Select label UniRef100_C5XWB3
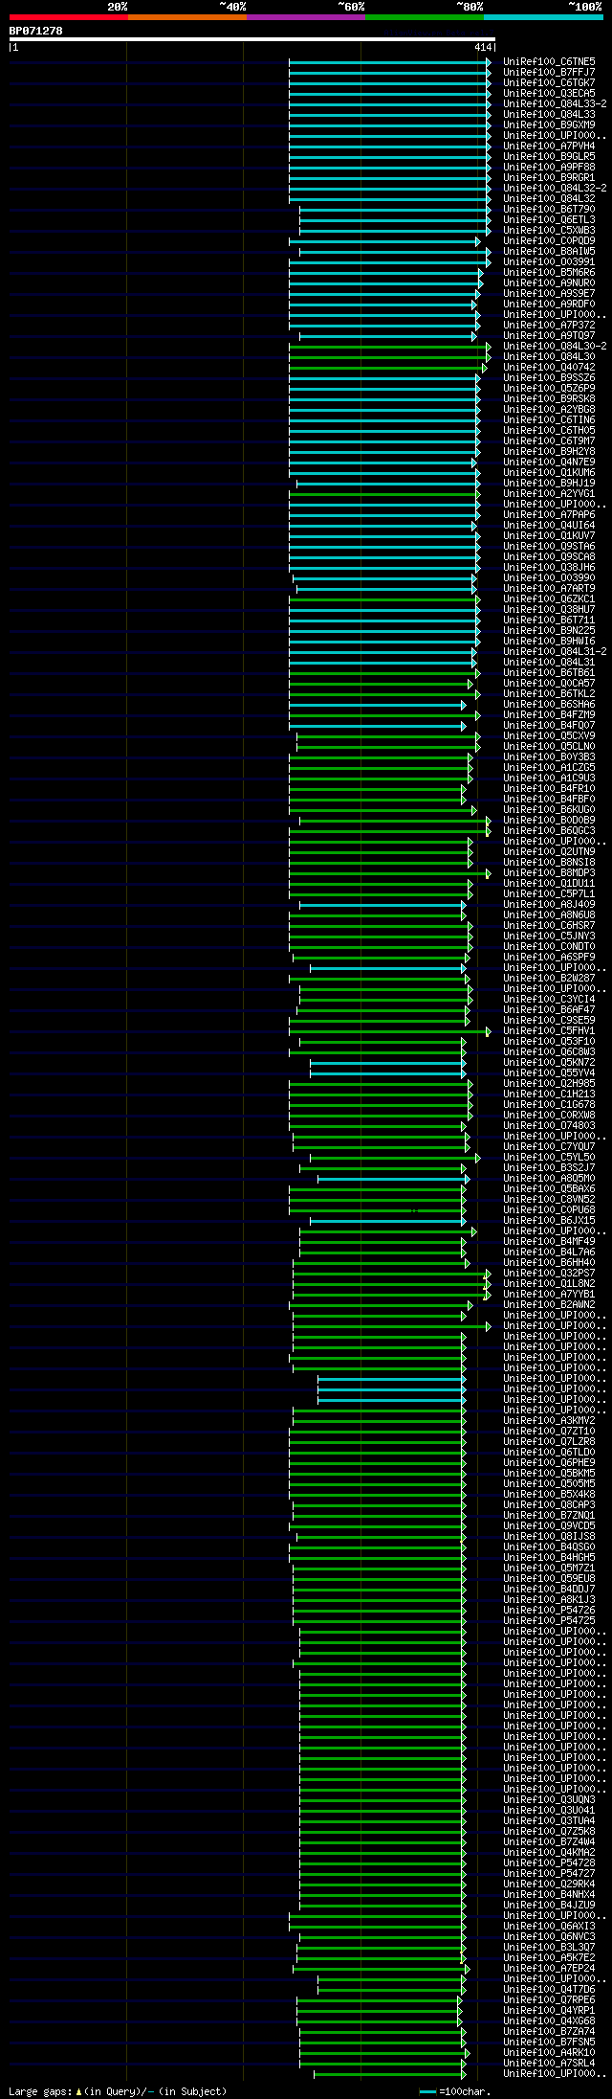 coord(549,230)
